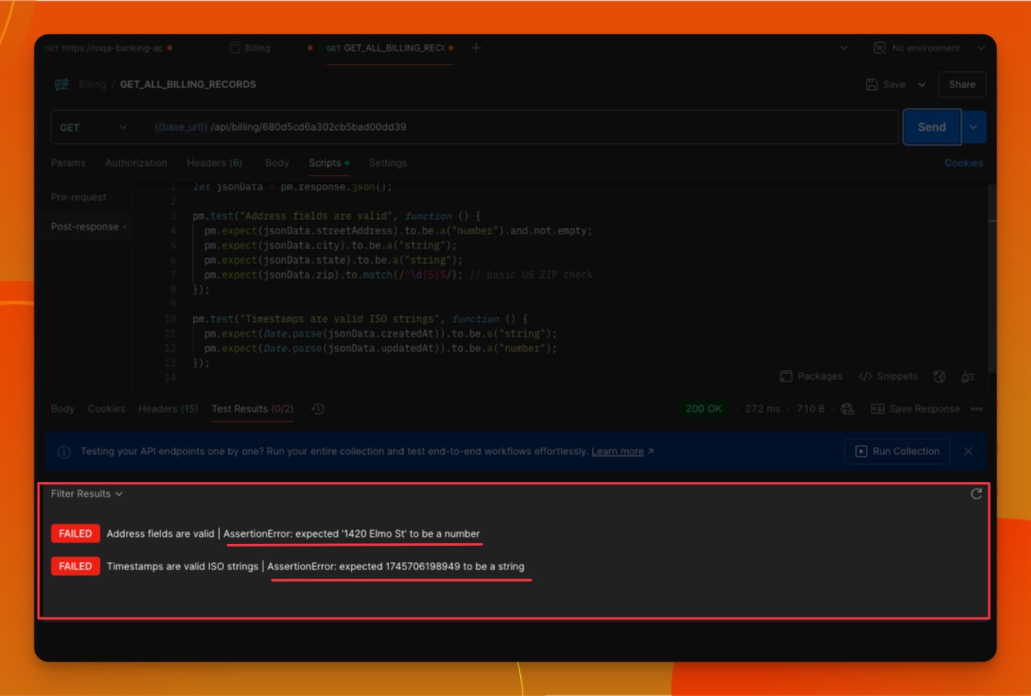The image size is (1031, 696).
Task: Select the Post-response script section
Action: coord(85,226)
